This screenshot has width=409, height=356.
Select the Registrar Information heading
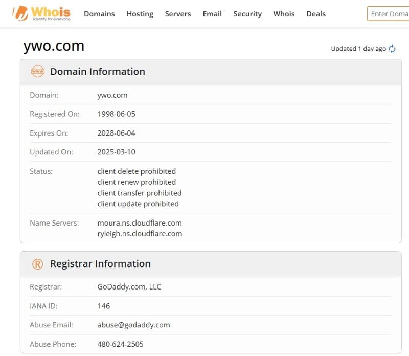pyautogui.click(x=100, y=264)
